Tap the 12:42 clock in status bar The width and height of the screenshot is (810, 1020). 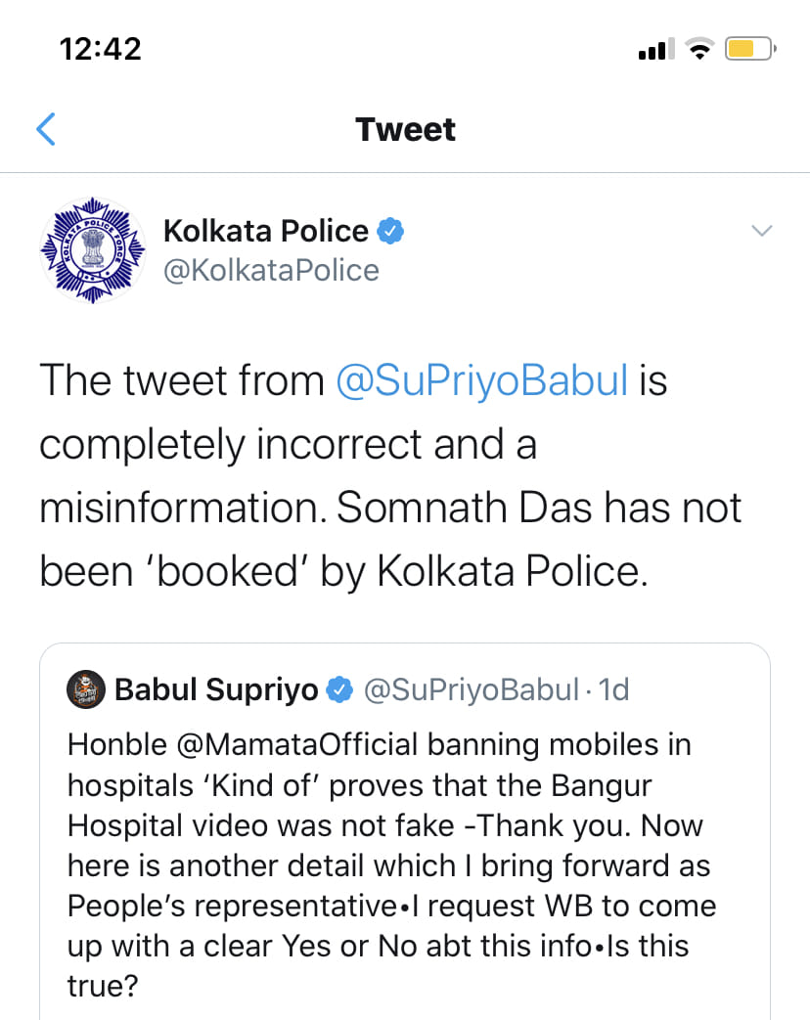tap(101, 48)
